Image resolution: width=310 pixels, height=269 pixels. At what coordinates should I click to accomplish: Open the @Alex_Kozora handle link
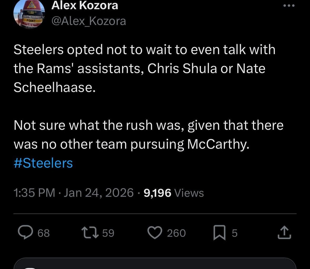(x=89, y=21)
